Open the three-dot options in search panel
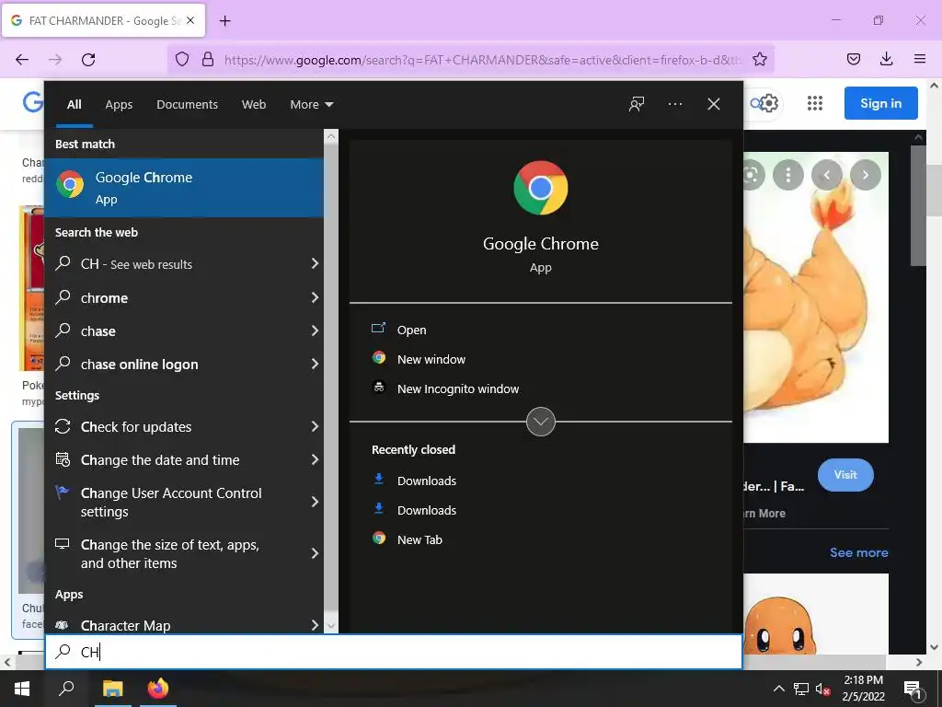 click(x=674, y=104)
